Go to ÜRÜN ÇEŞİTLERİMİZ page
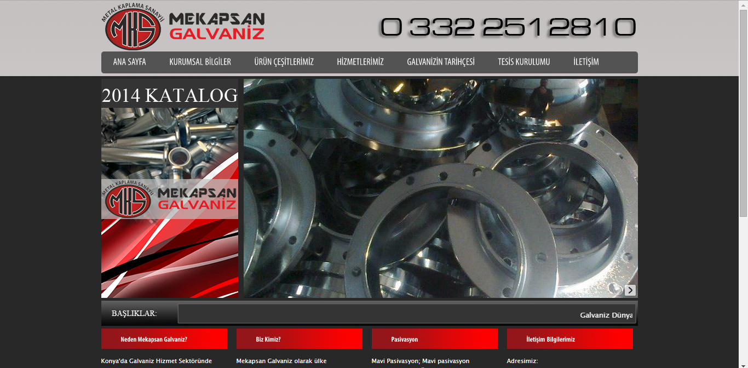This screenshot has width=748, height=368. pos(284,62)
